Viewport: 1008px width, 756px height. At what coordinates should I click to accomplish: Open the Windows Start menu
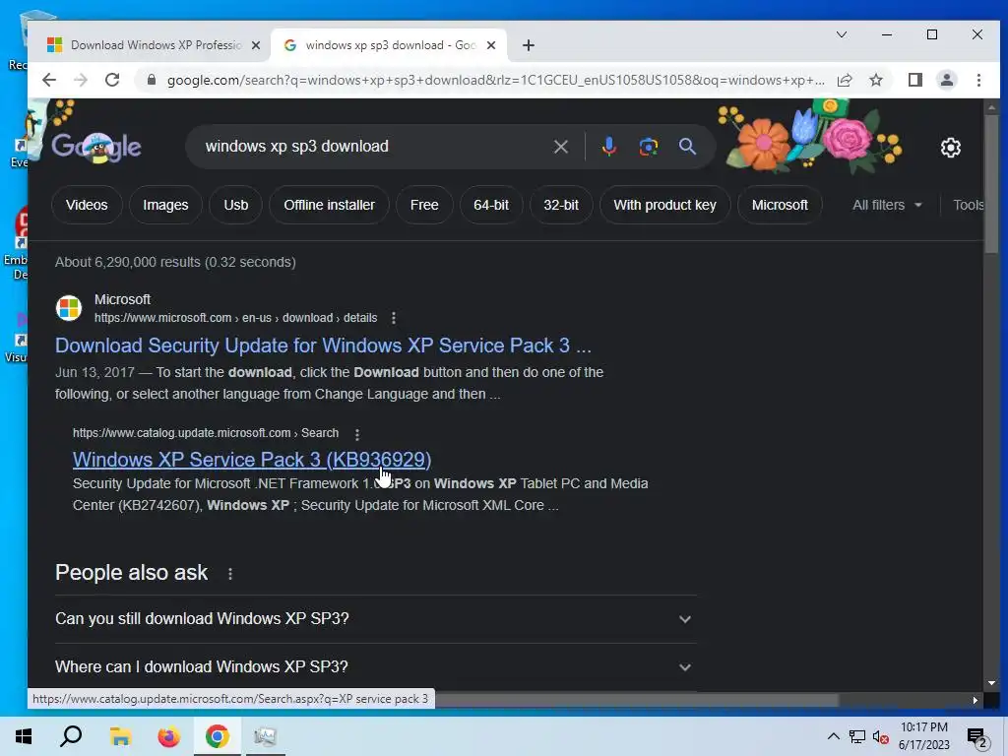click(24, 736)
